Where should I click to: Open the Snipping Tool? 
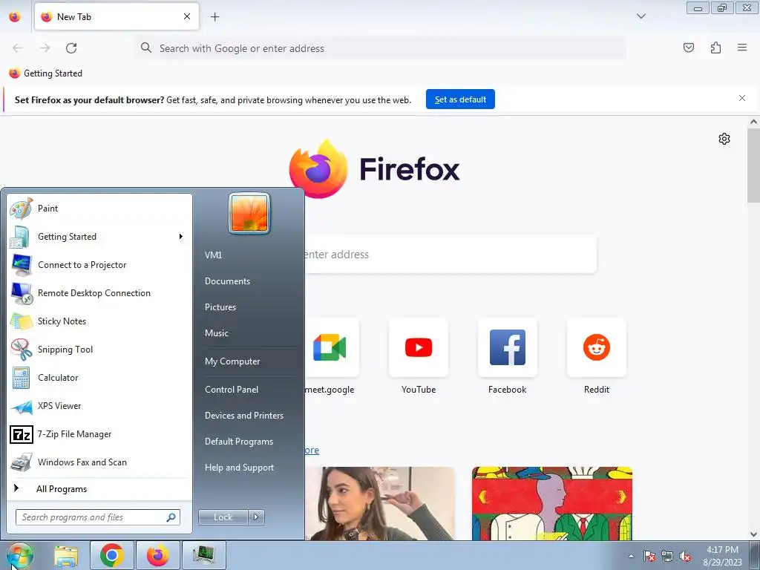[99, 350]
